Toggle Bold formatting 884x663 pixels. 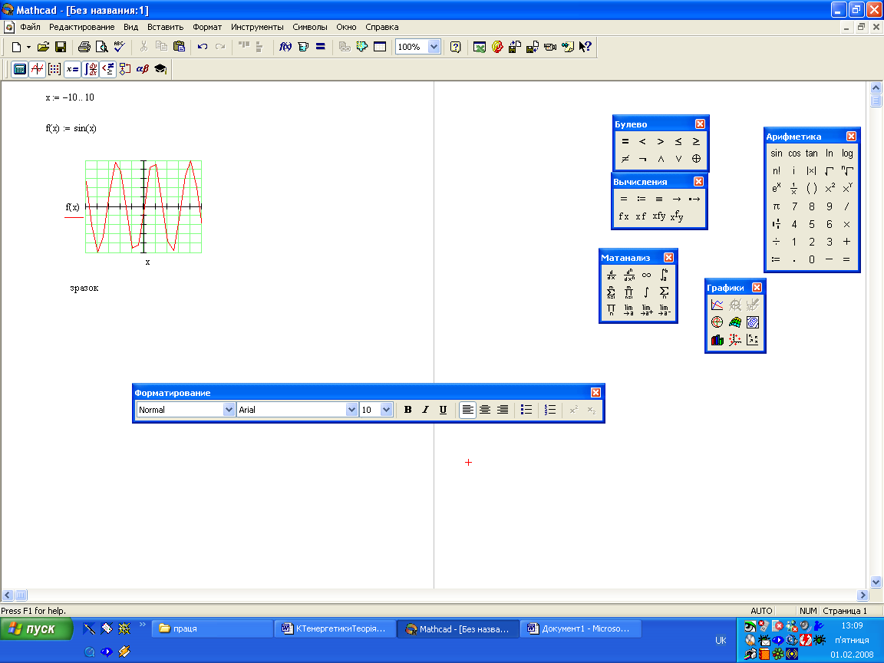pyautogui.click(x=407, y=410)
